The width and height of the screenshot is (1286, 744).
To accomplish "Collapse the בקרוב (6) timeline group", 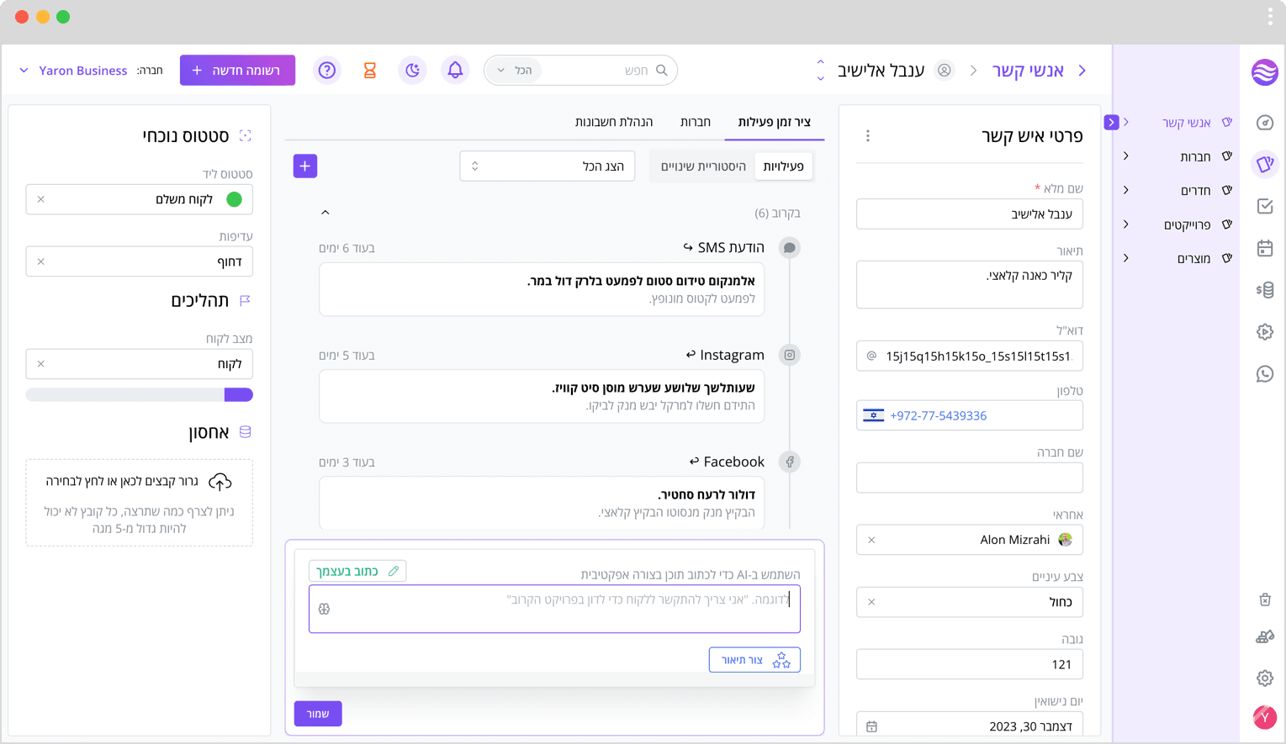I will [x=325, y=213].
